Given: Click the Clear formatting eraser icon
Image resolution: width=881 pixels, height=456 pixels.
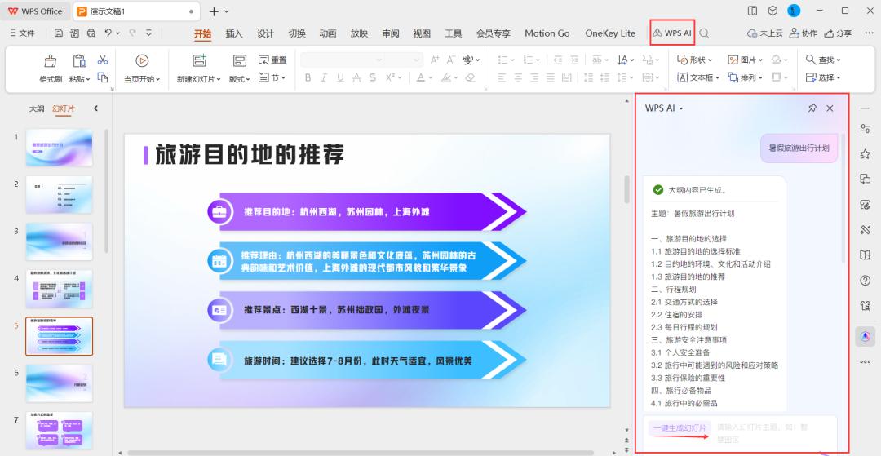Looking at the screenshot, I should (x=471, y=77).
